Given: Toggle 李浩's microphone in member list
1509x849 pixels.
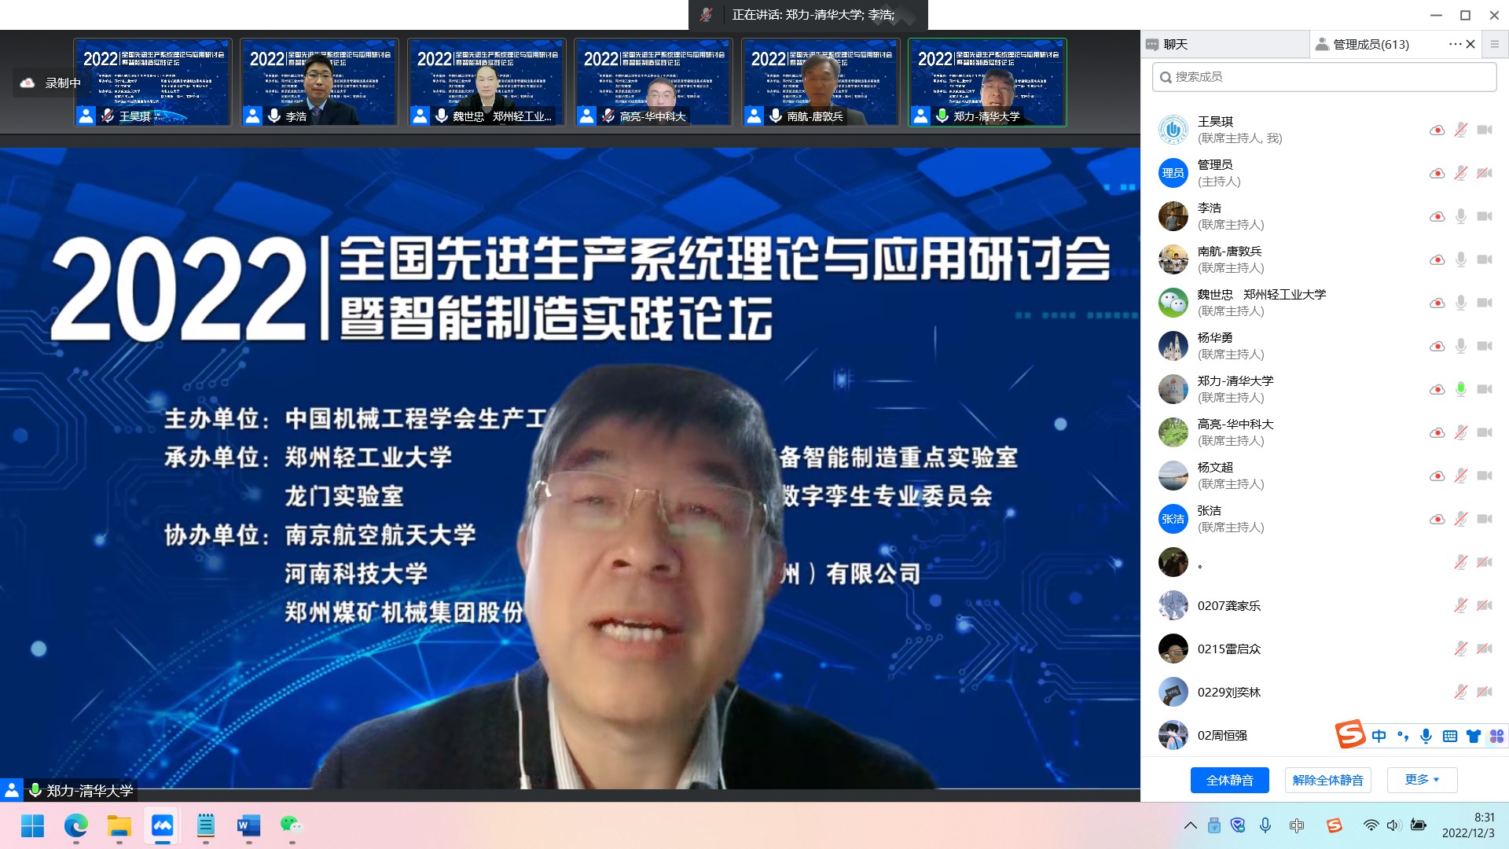Looking at the screenshot, I should 1460,216.
